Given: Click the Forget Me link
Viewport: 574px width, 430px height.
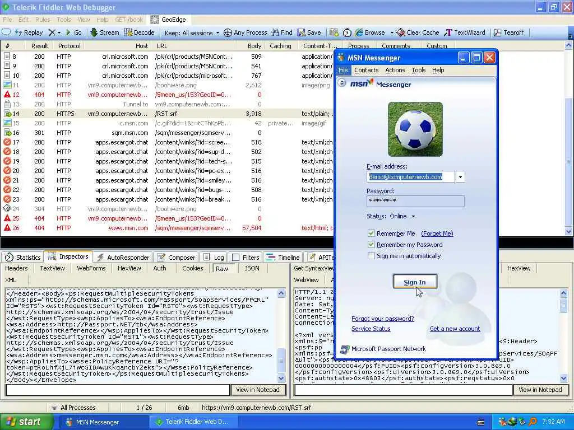Looking at the screenshot, I should (x=437, y=233).
